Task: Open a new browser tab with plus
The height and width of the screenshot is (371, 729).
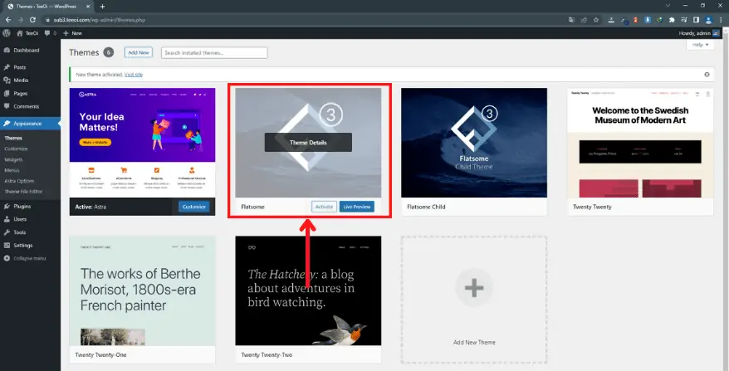Action: 102,6
